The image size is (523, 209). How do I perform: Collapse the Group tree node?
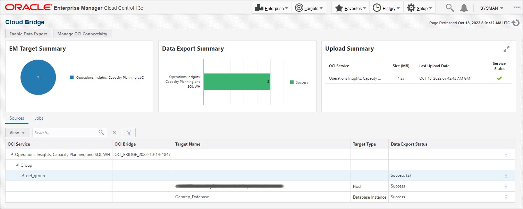[17, 165]
